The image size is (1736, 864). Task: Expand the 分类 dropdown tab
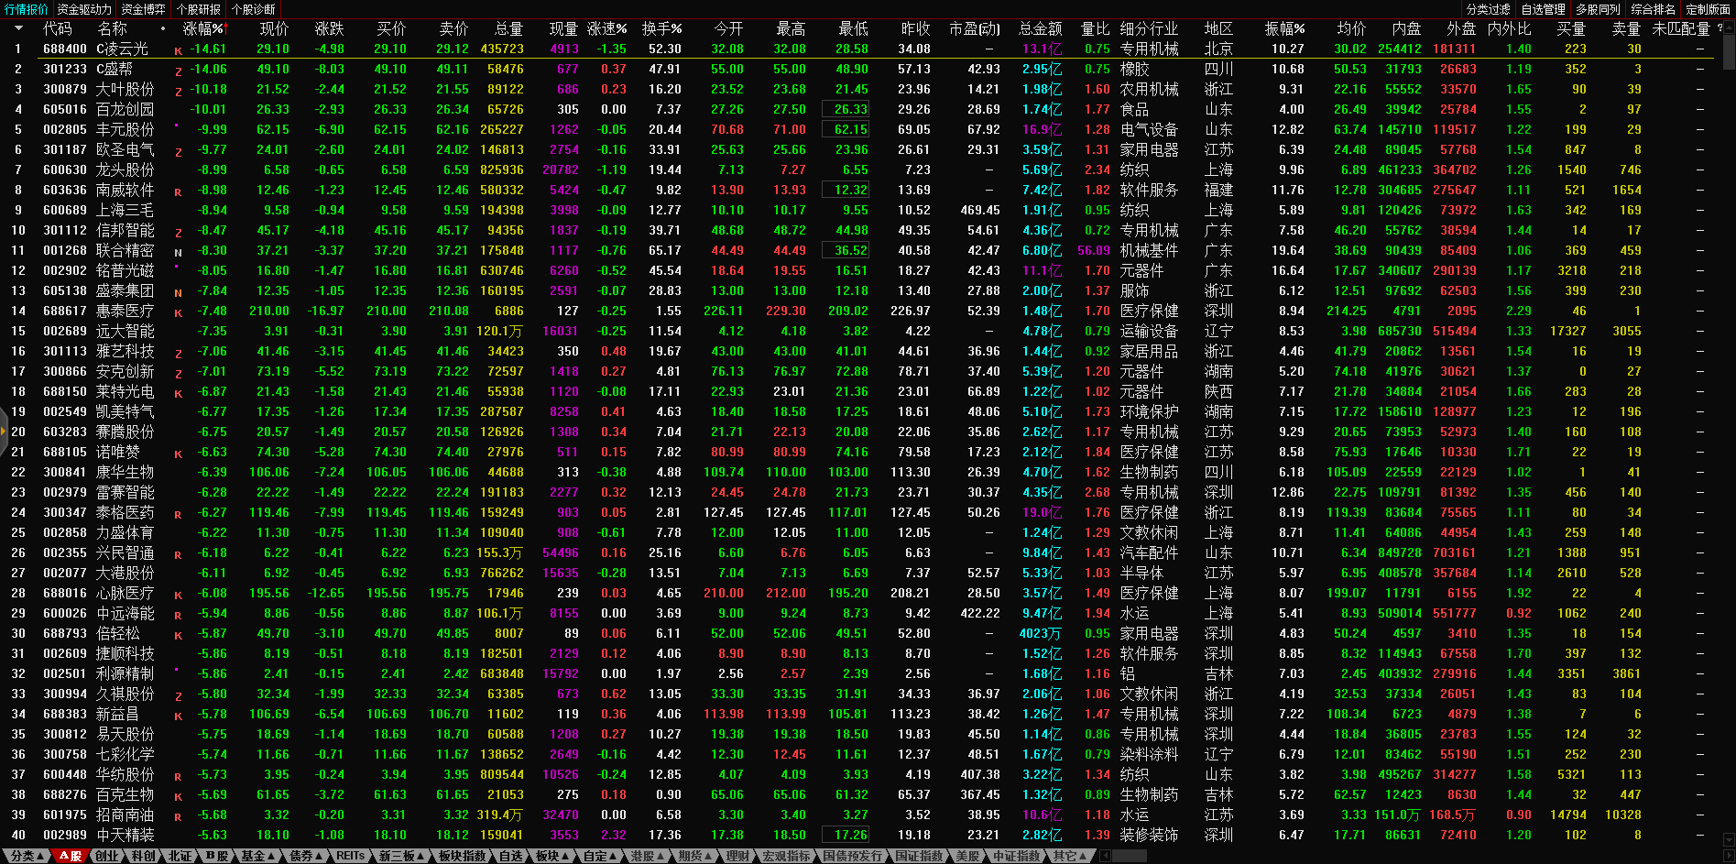point(27,856)
